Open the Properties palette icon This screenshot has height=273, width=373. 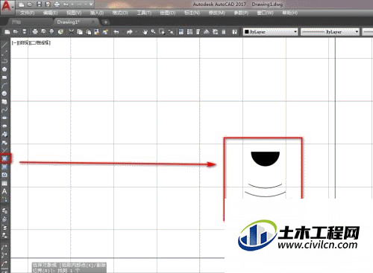pos(181,32)
